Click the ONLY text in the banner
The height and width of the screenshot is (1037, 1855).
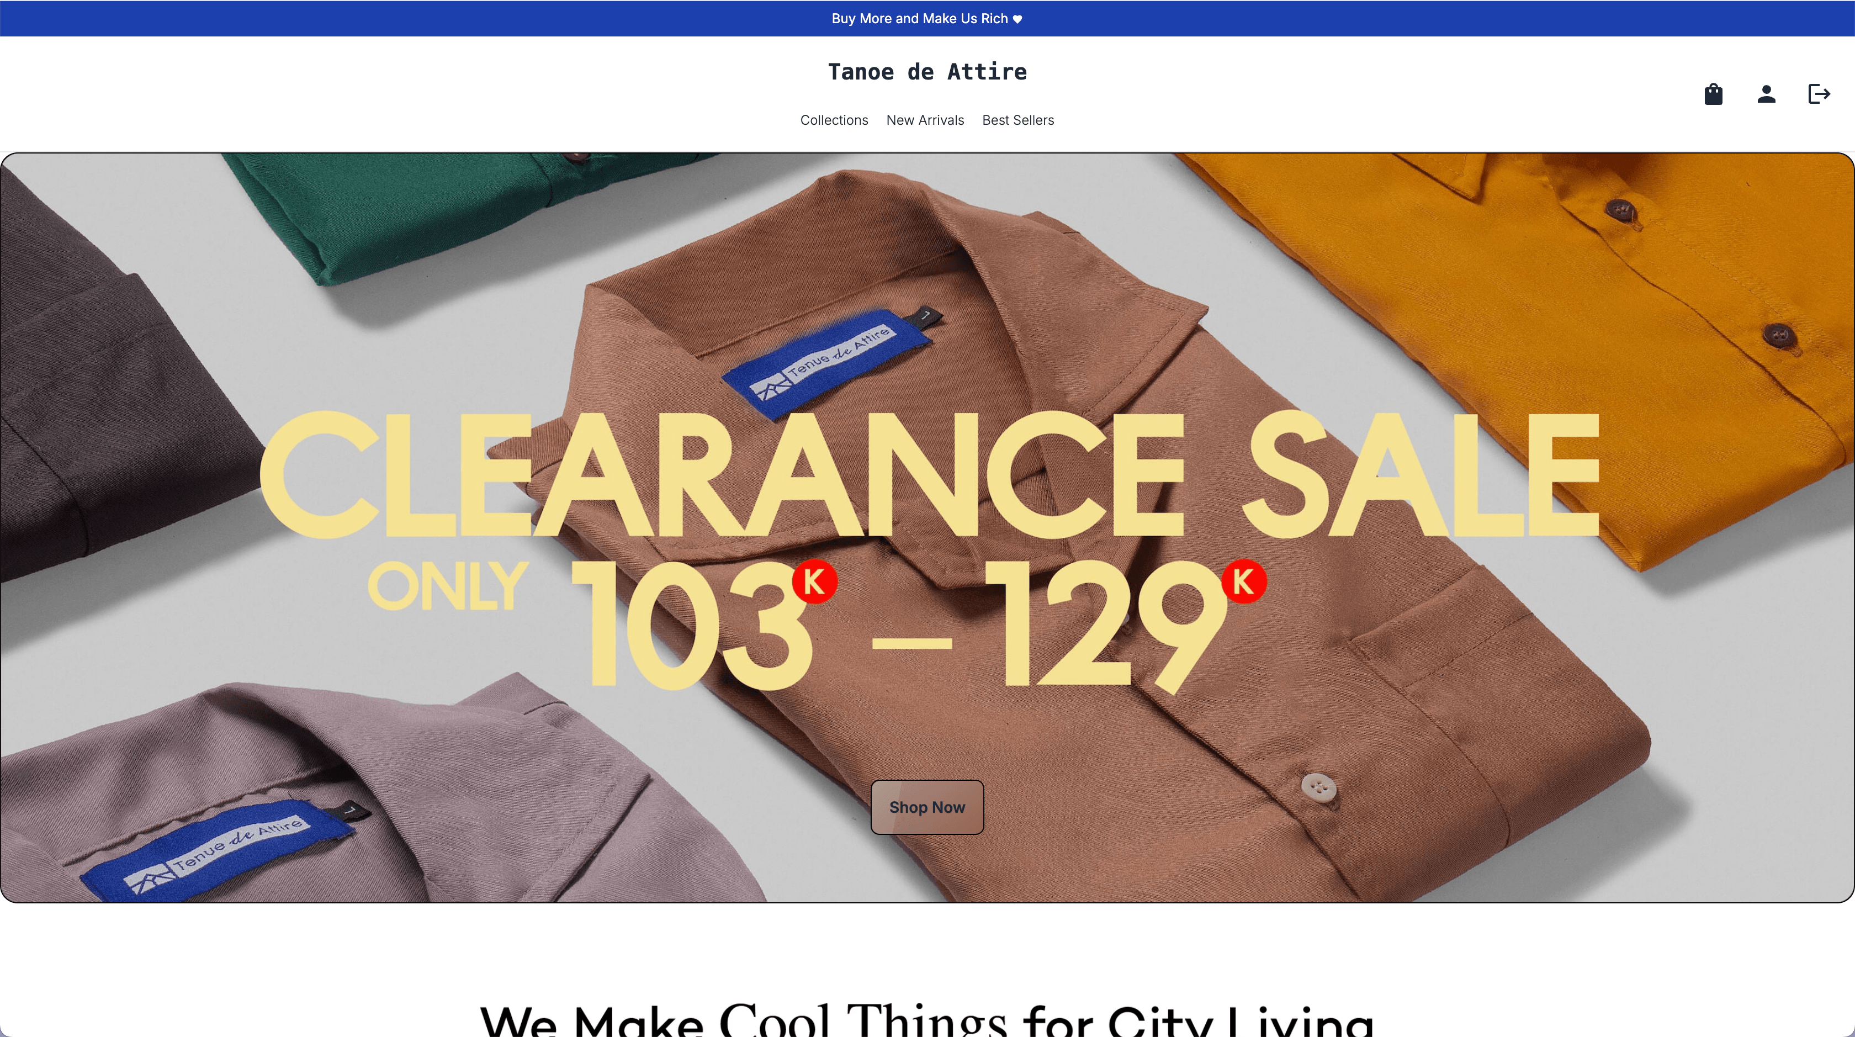coord(449,586)
